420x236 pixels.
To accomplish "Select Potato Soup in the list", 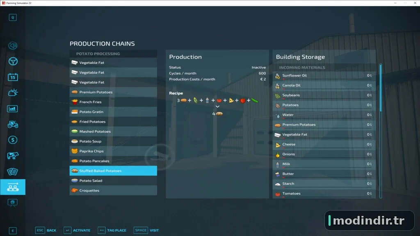I will [113, 141].
